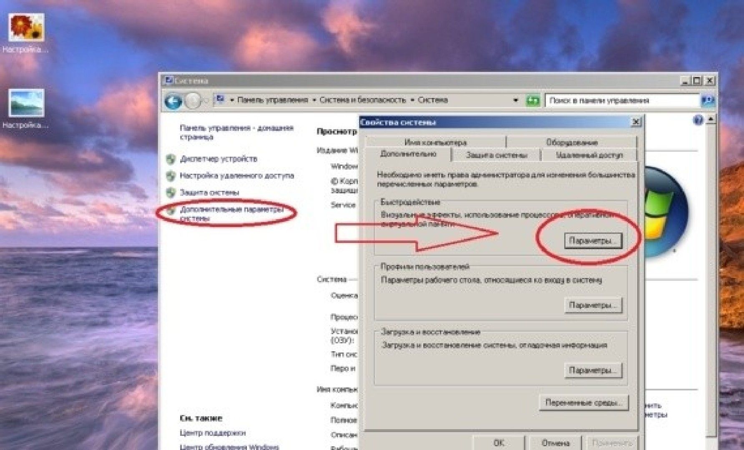Click window icon in the Система title bar
The width and height of the screenshot is (744, 450).
tap(169, 80)
